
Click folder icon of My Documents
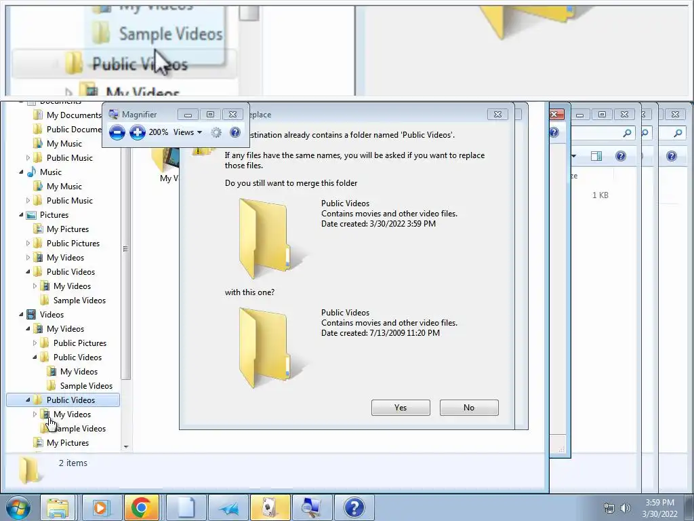pyautogui.click(x=38, y=115)
